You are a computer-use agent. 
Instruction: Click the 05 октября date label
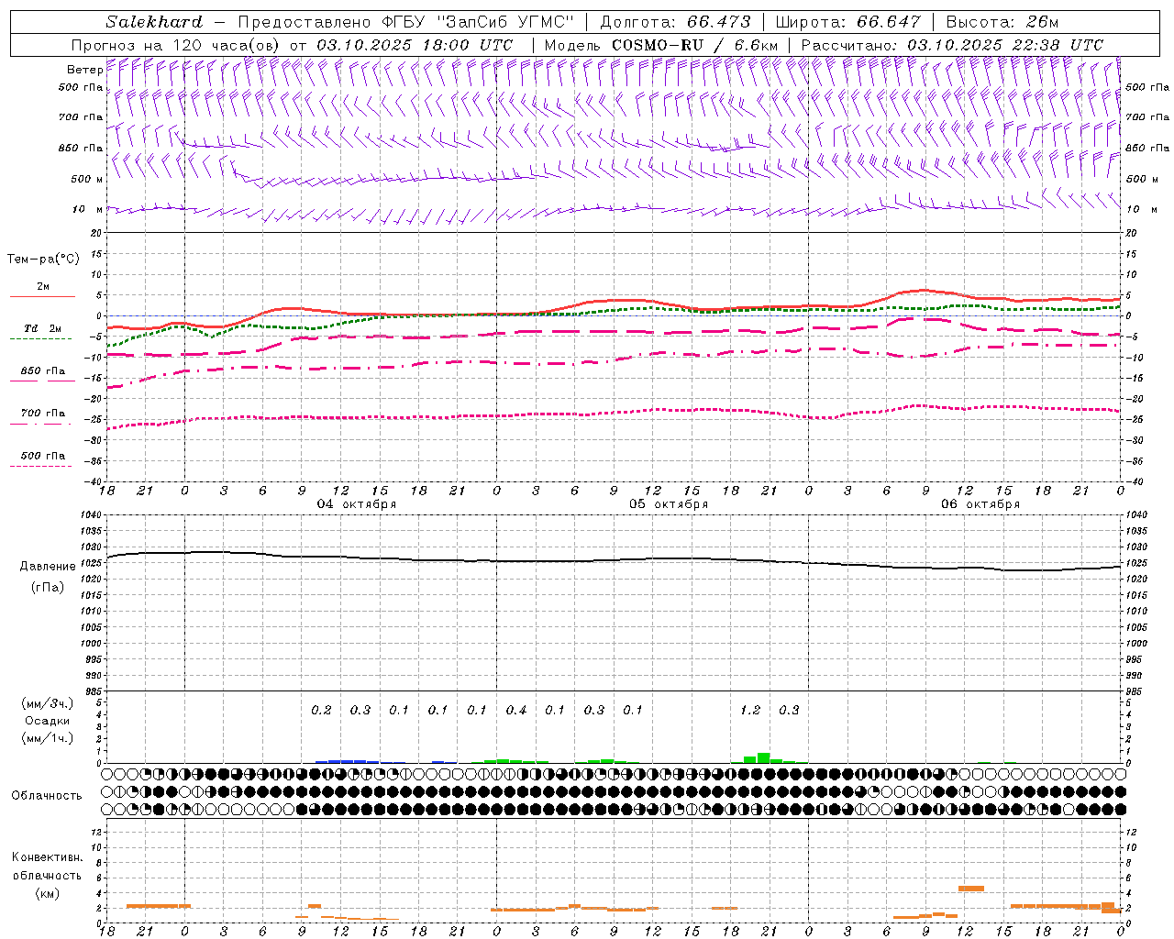669,504
